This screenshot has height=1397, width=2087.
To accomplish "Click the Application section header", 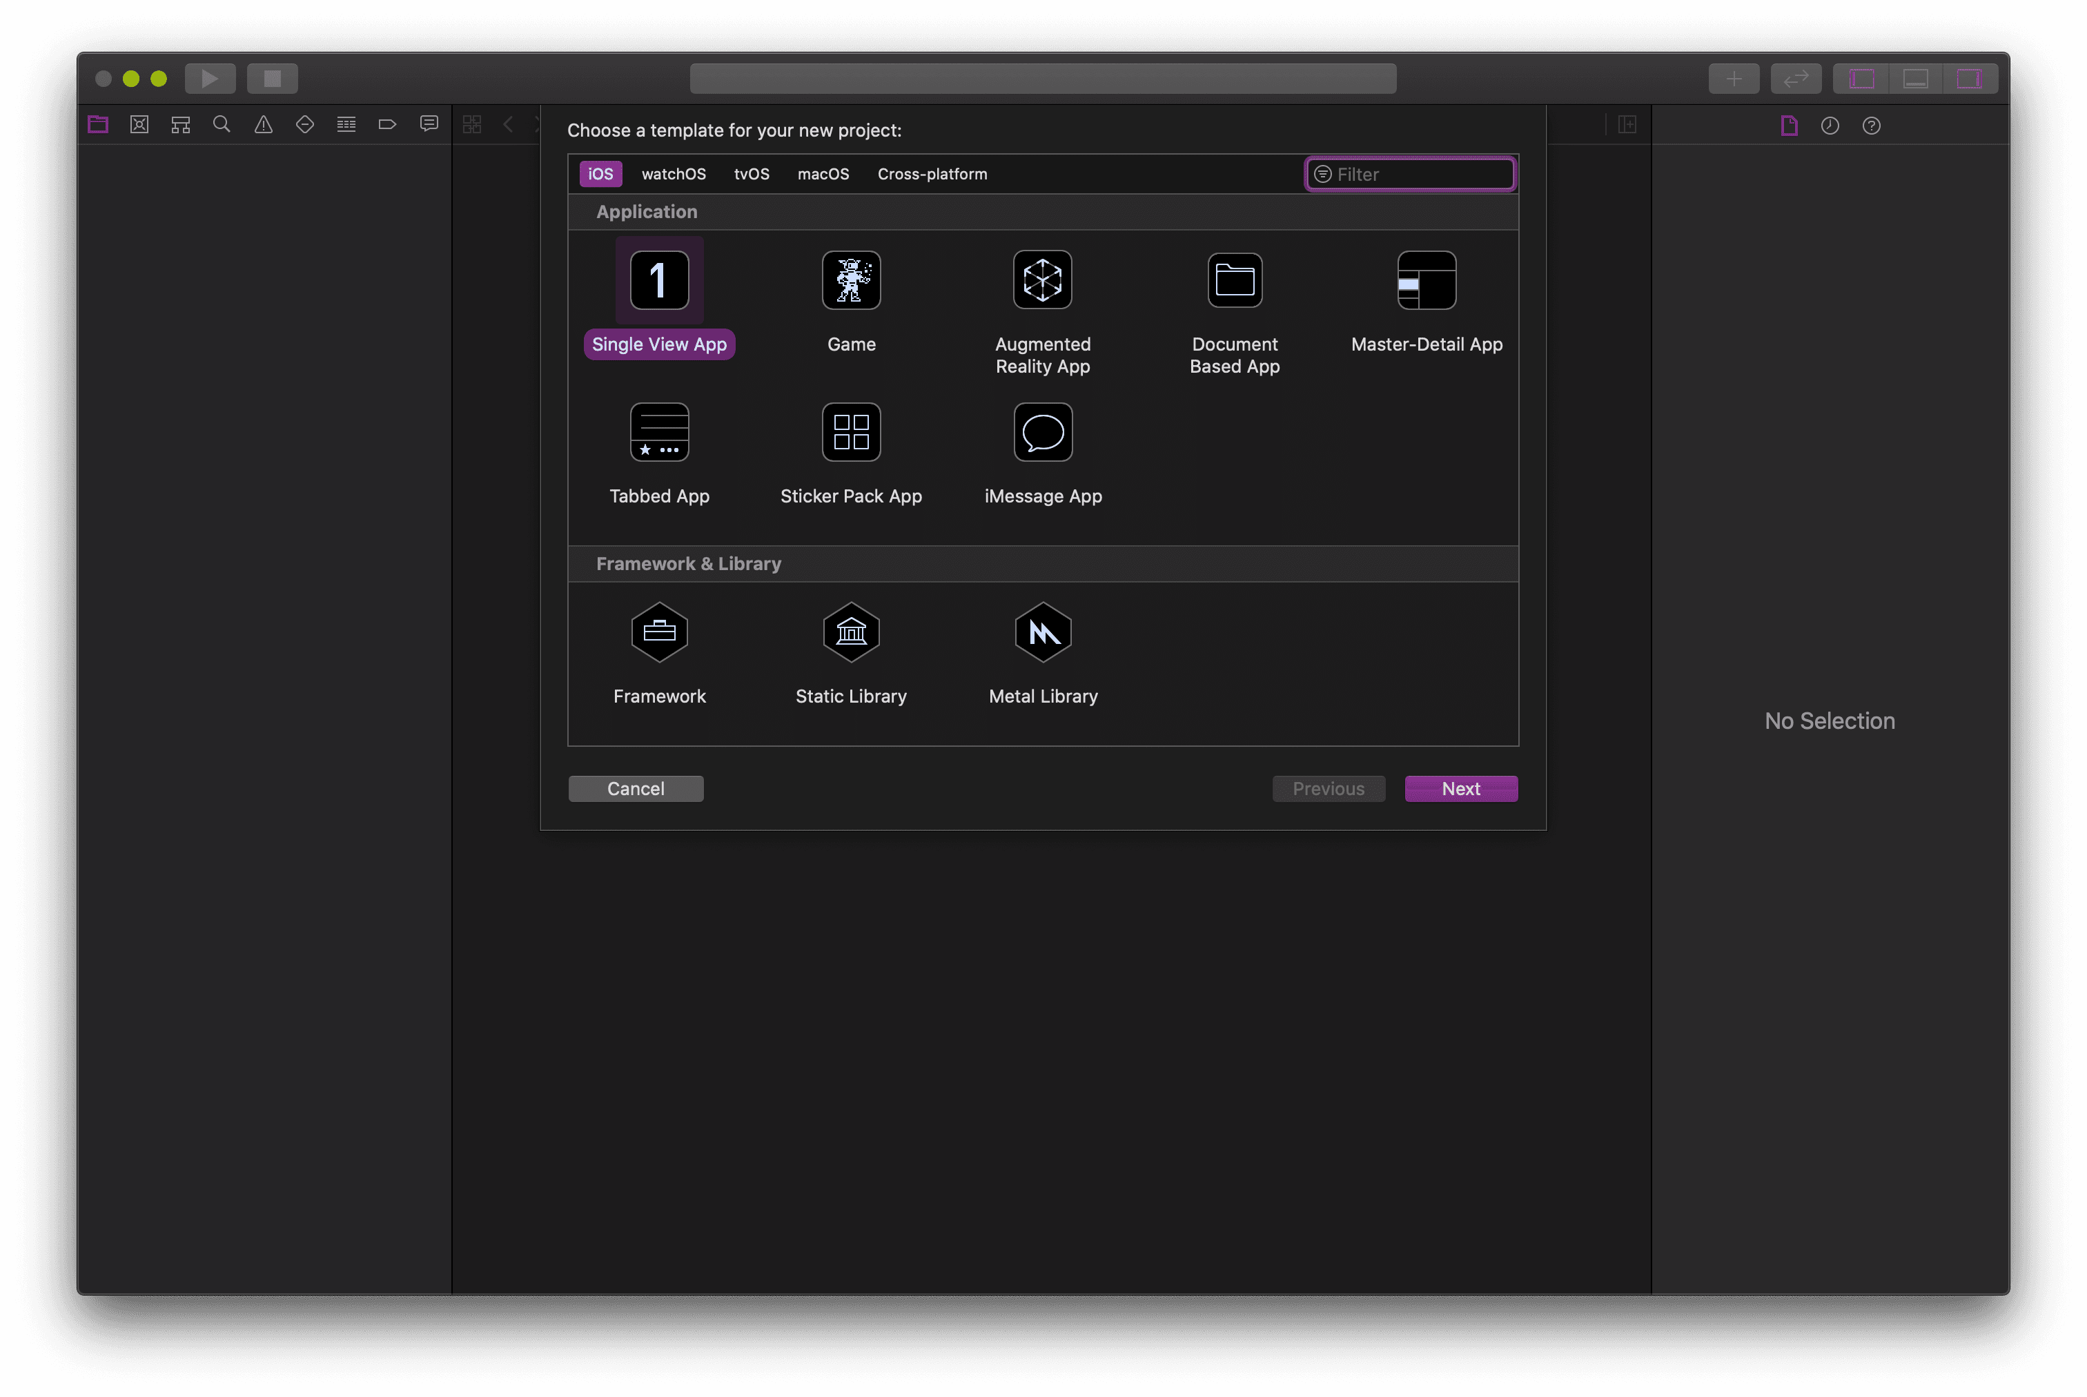I will pyautogui.click(x=1043, y=212).
